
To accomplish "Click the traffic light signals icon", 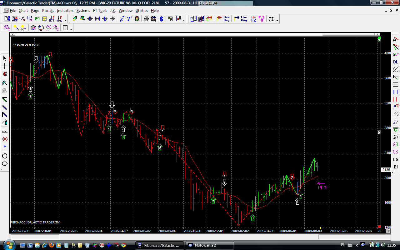I will tap(137, 19).
